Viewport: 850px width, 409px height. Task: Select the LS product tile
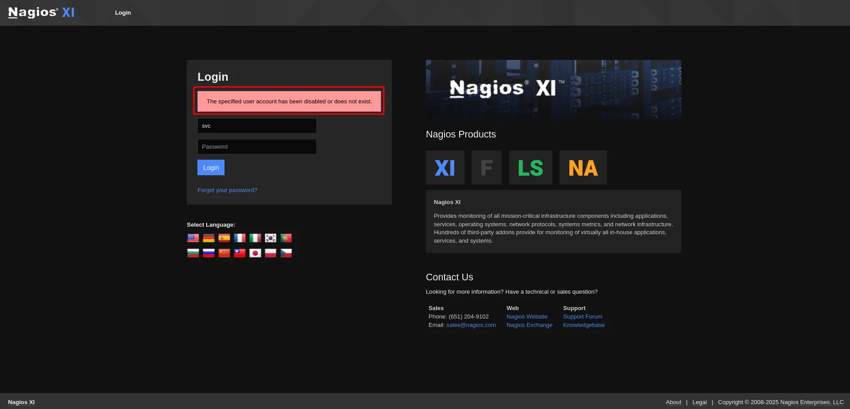click(x=531, y=168)
